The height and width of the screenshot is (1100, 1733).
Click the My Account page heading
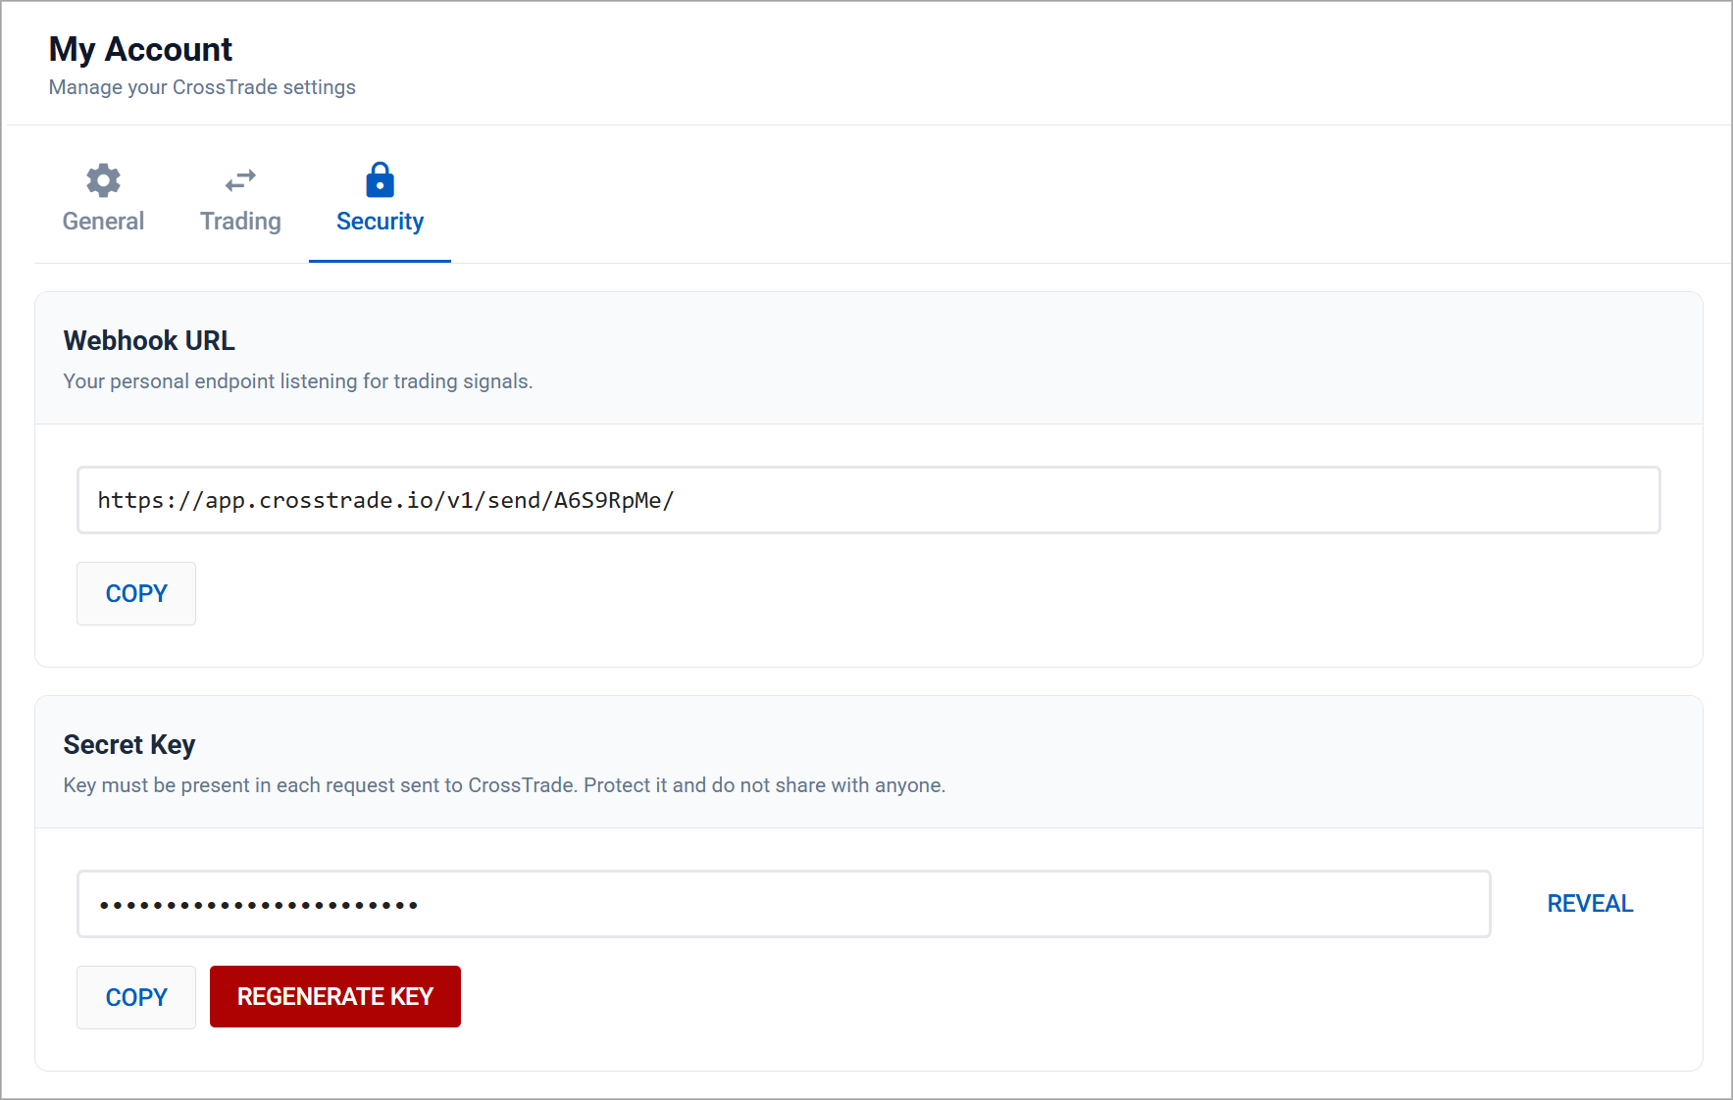point(140,49)
